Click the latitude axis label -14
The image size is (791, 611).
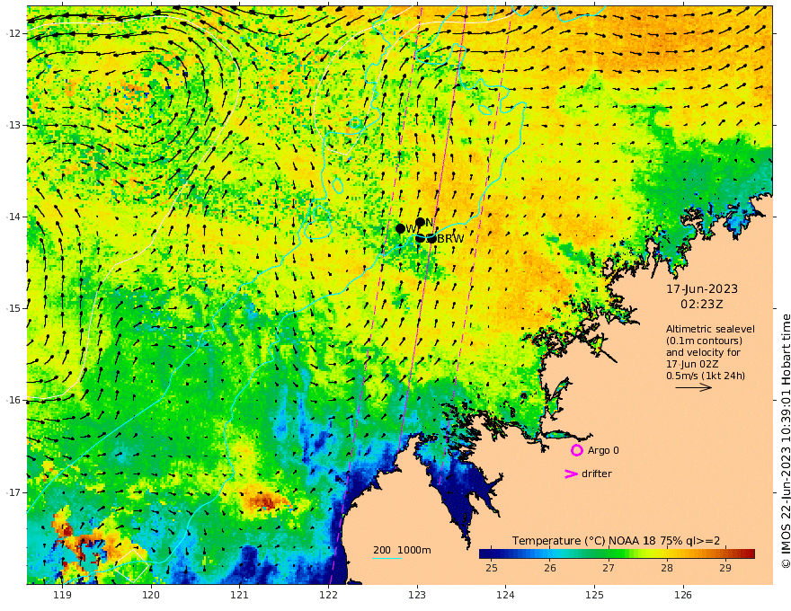click(13, 217)
